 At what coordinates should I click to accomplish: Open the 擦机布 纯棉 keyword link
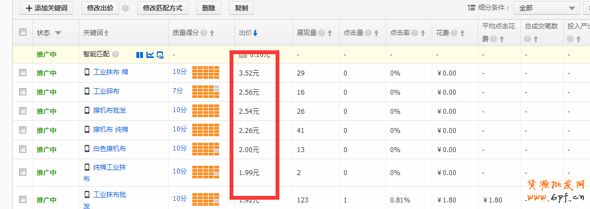[x=111, y=129]
